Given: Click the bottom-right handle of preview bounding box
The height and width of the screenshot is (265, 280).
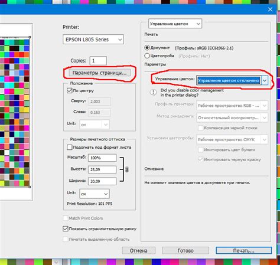Looking at the screenshot, I should (x=30, y=187).
